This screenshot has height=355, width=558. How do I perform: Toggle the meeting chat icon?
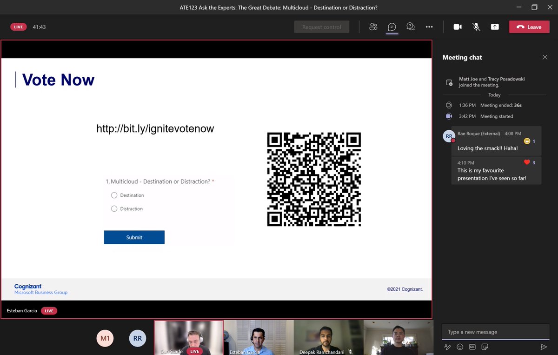tap(392, 27)
